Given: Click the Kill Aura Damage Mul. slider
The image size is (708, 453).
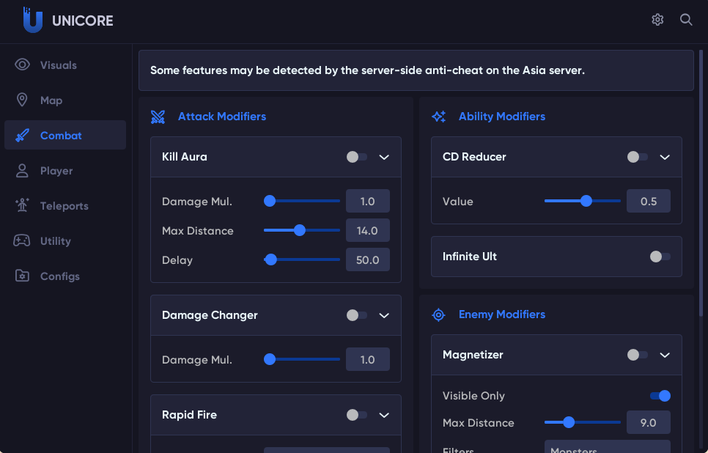Looking at the screenshot, I should tap(302, 201).
